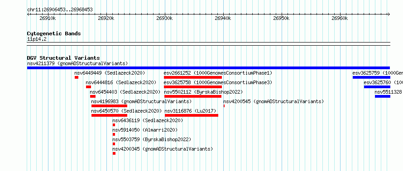Click the 26920k ruler tick label

[106, 18]
